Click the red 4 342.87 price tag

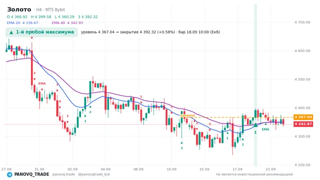(303, 124)
